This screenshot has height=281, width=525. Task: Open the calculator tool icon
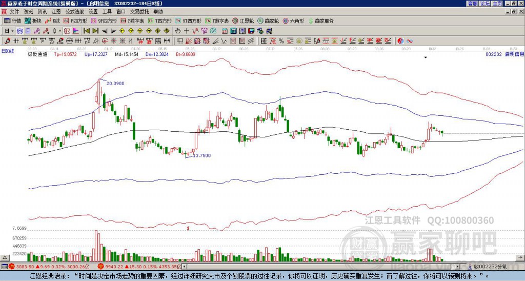click(x=233, y=31)
